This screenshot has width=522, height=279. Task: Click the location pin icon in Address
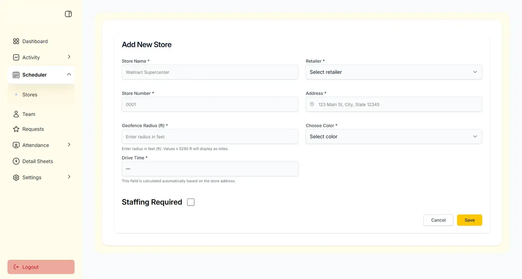(x=312, y=104)
